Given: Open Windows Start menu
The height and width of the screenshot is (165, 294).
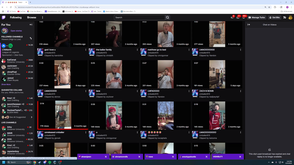Looking at the screenshot, I should pyautogui.click(x=4, y=162).
